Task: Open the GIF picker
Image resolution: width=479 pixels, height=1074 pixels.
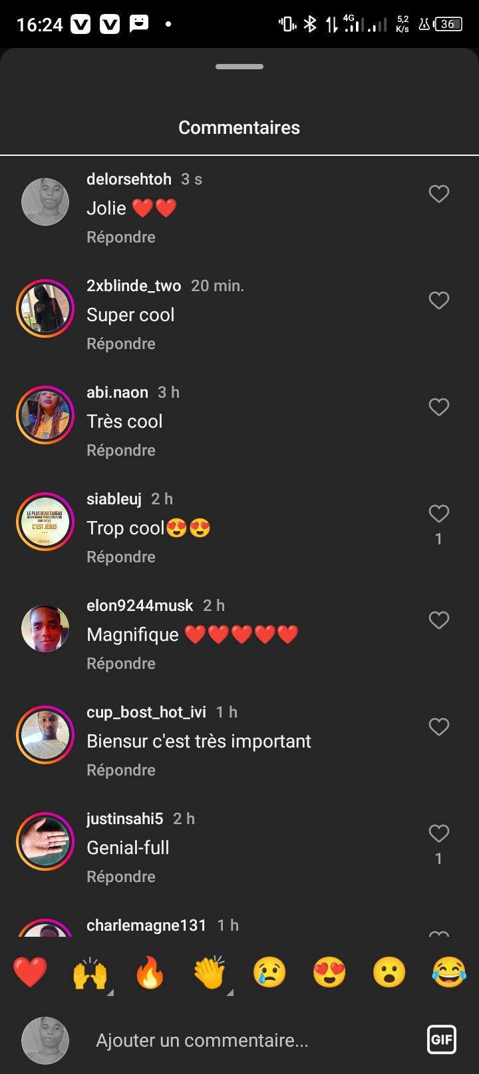Action: coord(442,1039)
